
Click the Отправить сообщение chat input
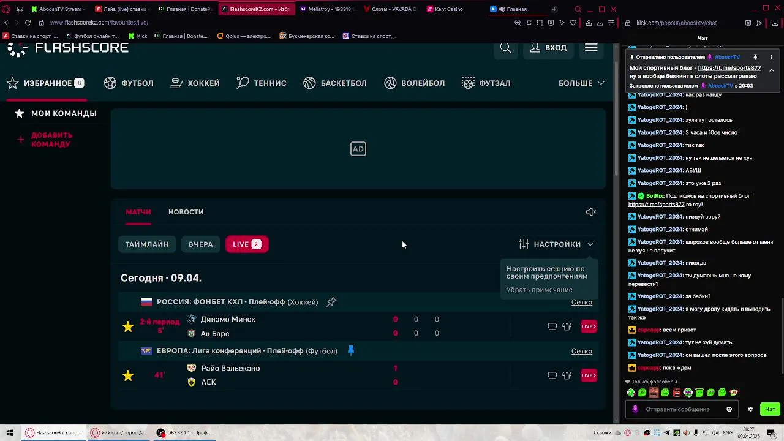682,409
